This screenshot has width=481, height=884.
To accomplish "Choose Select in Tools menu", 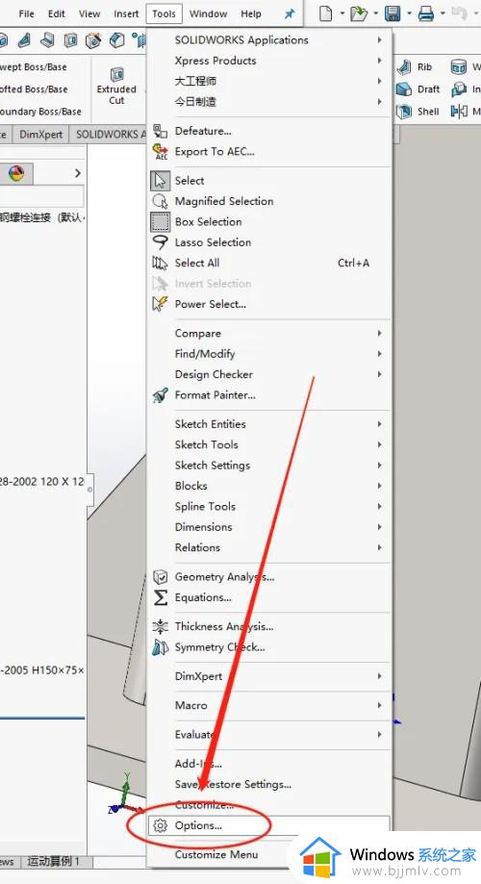I will [x=269, y=181].
